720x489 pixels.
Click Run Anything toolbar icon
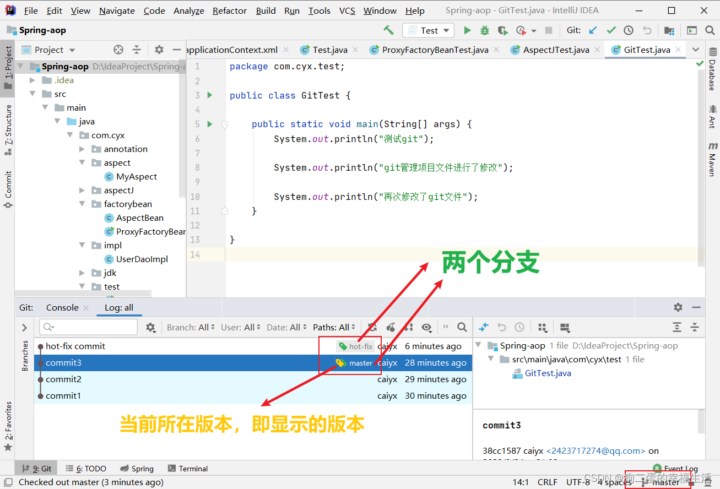pyautogui.click(x=692, y=30)
